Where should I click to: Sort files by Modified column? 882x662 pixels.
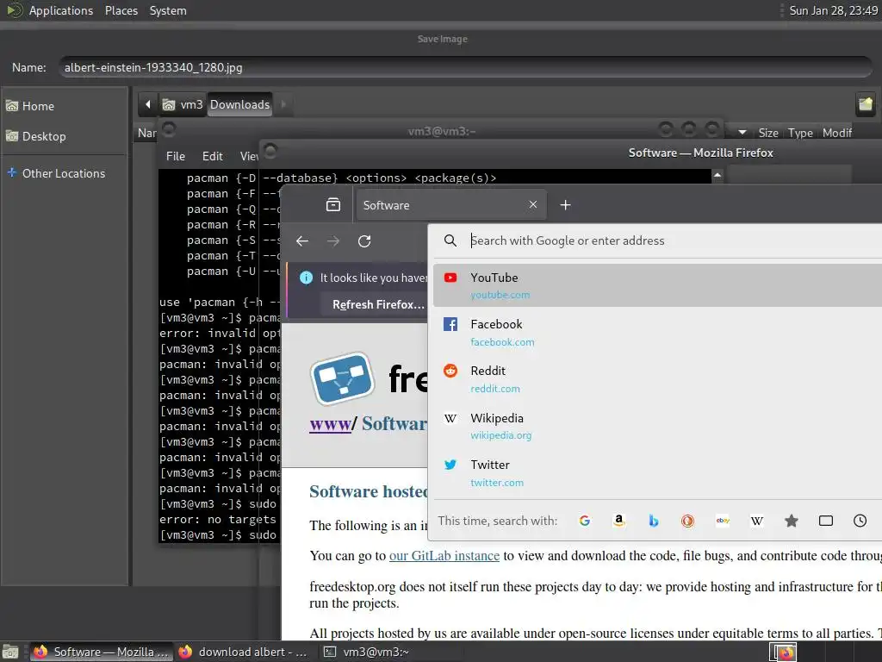(x=837, y=133)
